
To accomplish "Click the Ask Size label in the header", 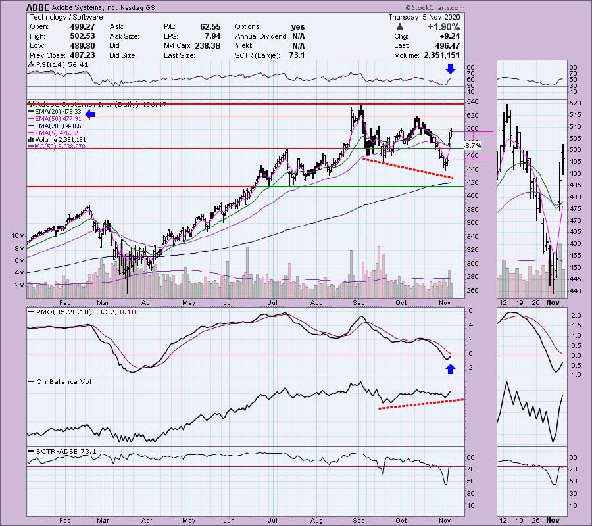I will [x=124, y=36].
